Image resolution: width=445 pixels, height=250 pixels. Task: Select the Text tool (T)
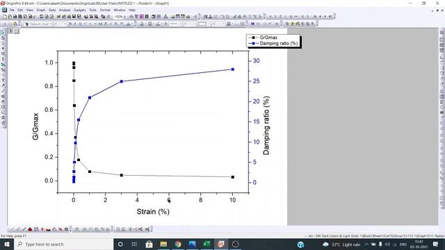3,81
